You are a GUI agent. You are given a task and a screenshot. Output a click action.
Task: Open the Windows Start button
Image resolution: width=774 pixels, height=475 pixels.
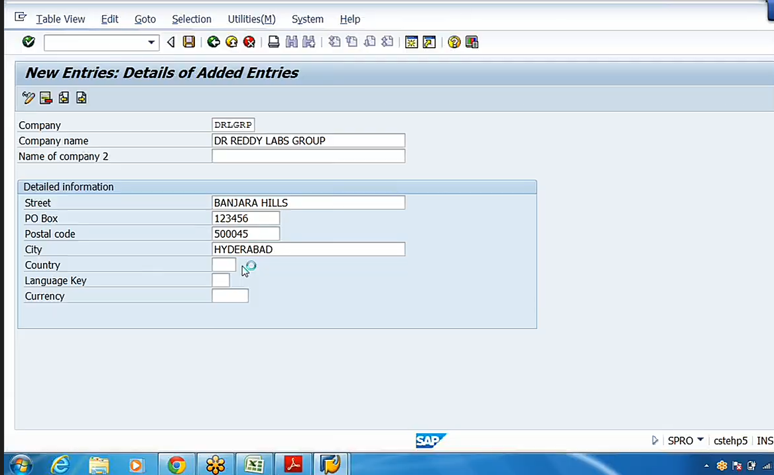(21, 464)
